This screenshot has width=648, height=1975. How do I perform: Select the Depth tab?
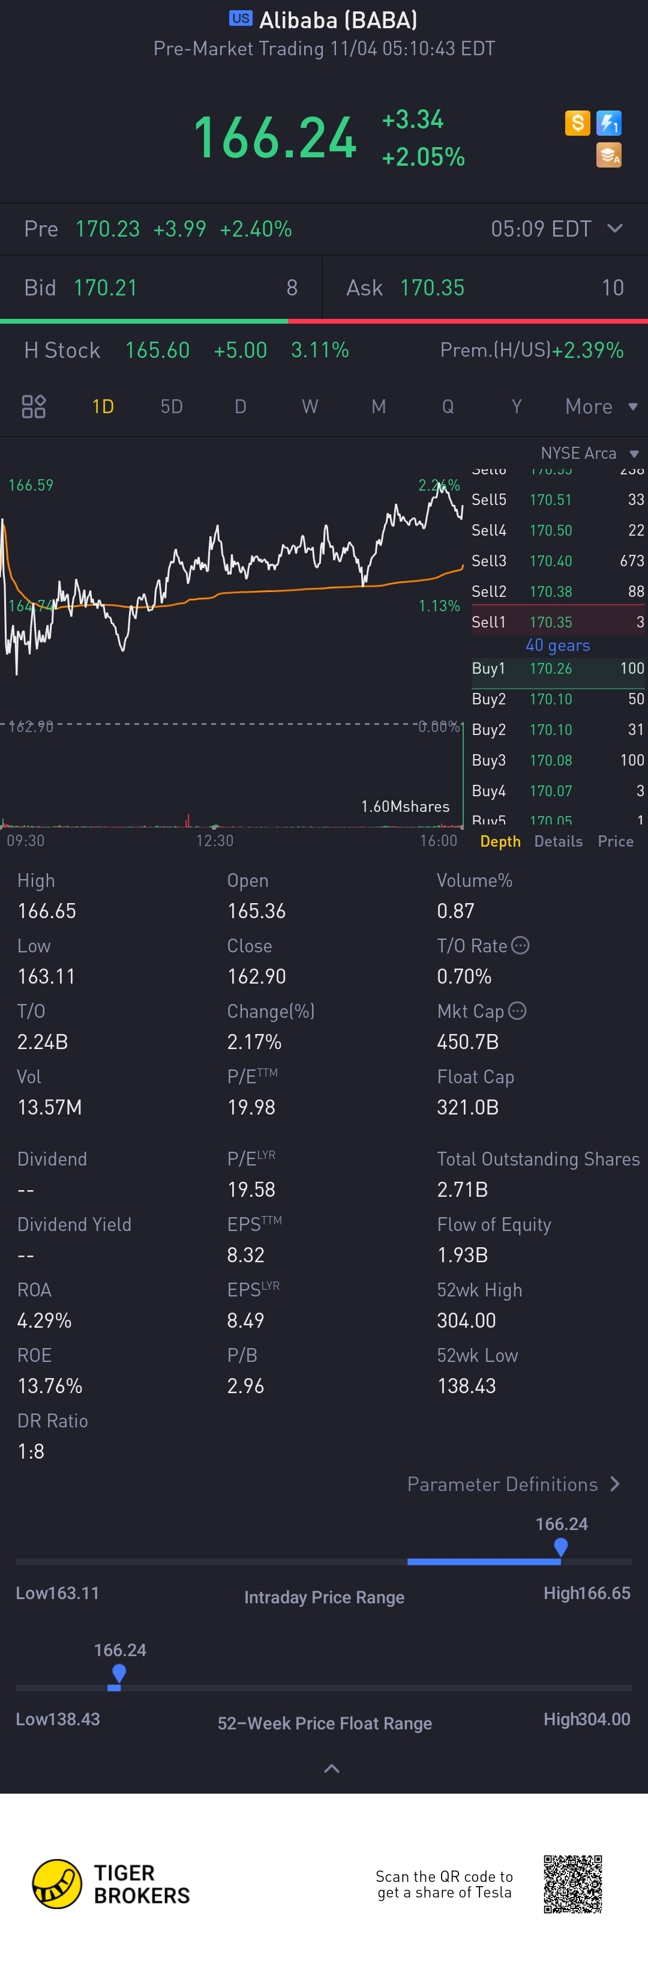[500, 841]
